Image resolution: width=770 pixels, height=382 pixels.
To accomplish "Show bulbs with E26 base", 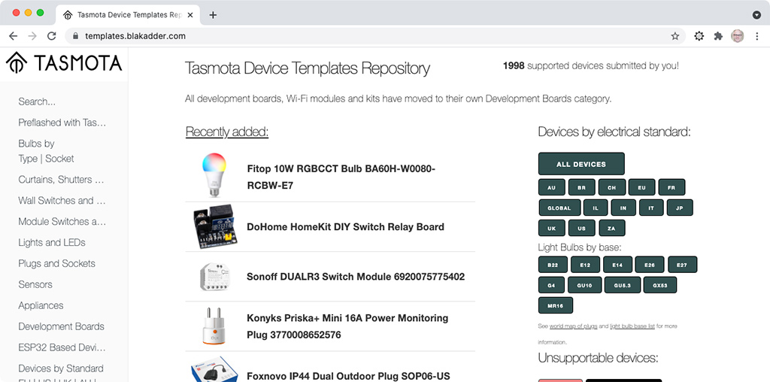I will point(650,265).
